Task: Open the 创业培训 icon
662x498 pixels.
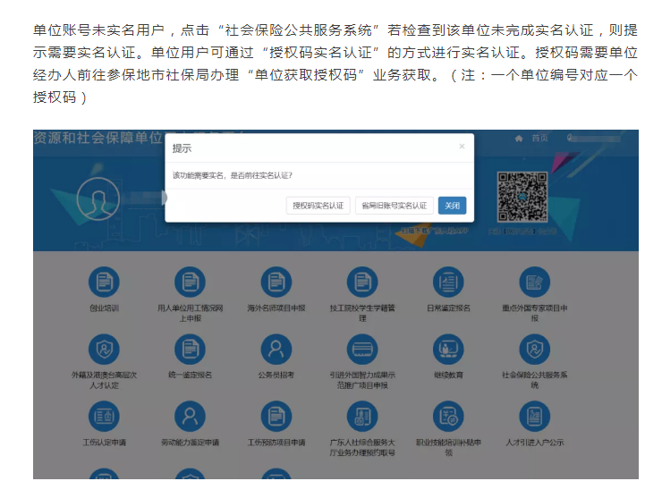Action: (x=104, y=283)
